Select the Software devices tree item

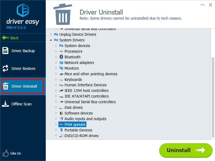(79, 113)
